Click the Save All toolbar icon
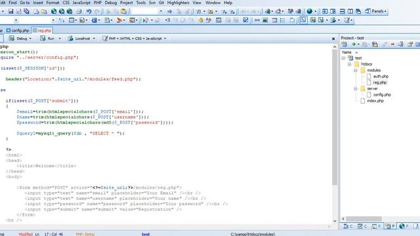 coord(26,12)
